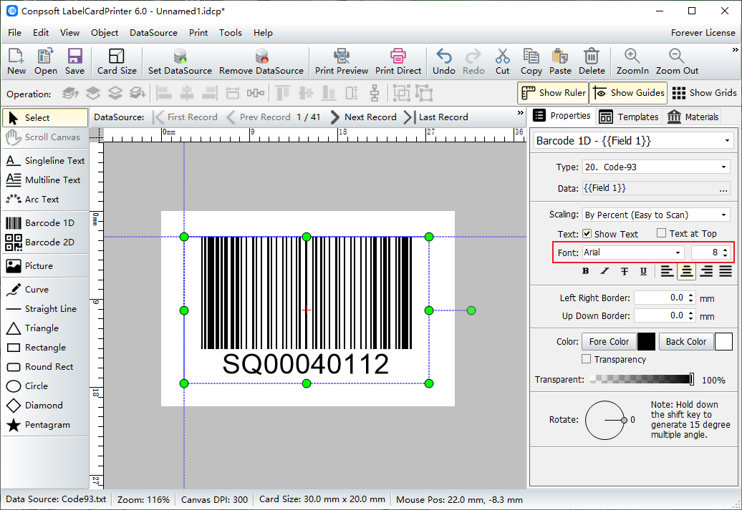Open the object selector Barcode 1D dropdown
The width and height of the screenshot is (742, 510).
tap(635, 141)
